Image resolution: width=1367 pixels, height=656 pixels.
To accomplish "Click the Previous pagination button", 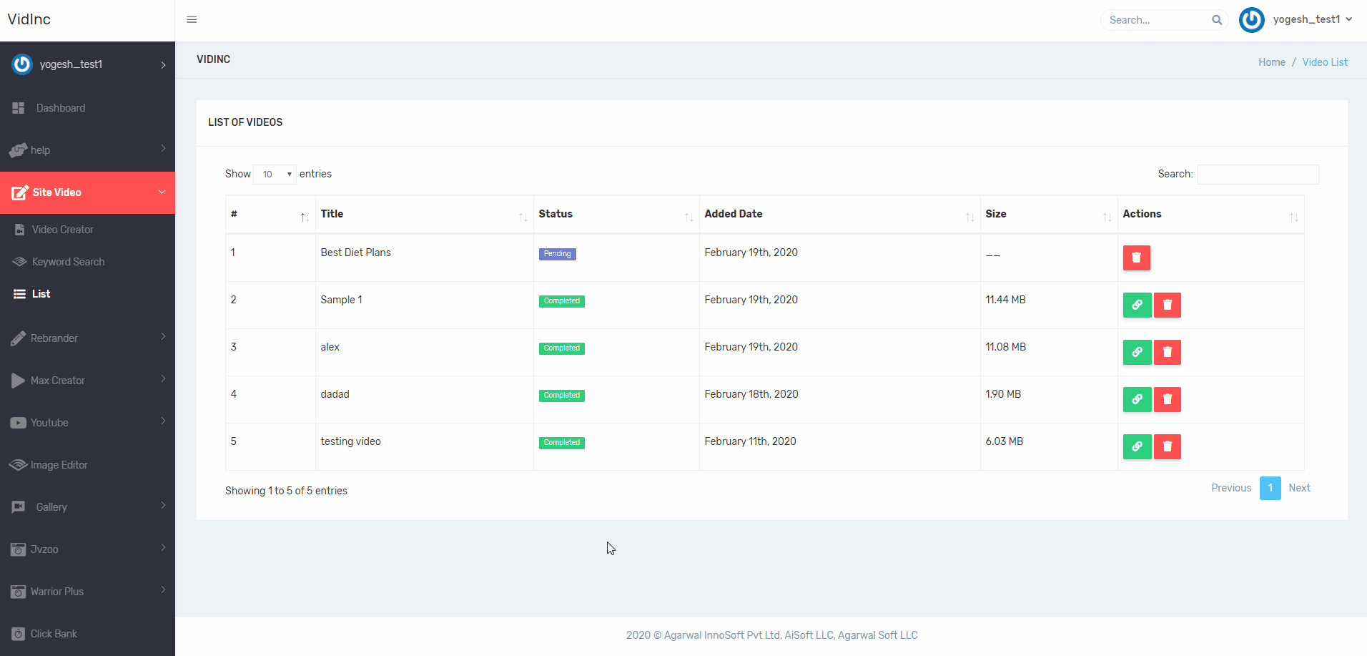I will coord(1231,488).
